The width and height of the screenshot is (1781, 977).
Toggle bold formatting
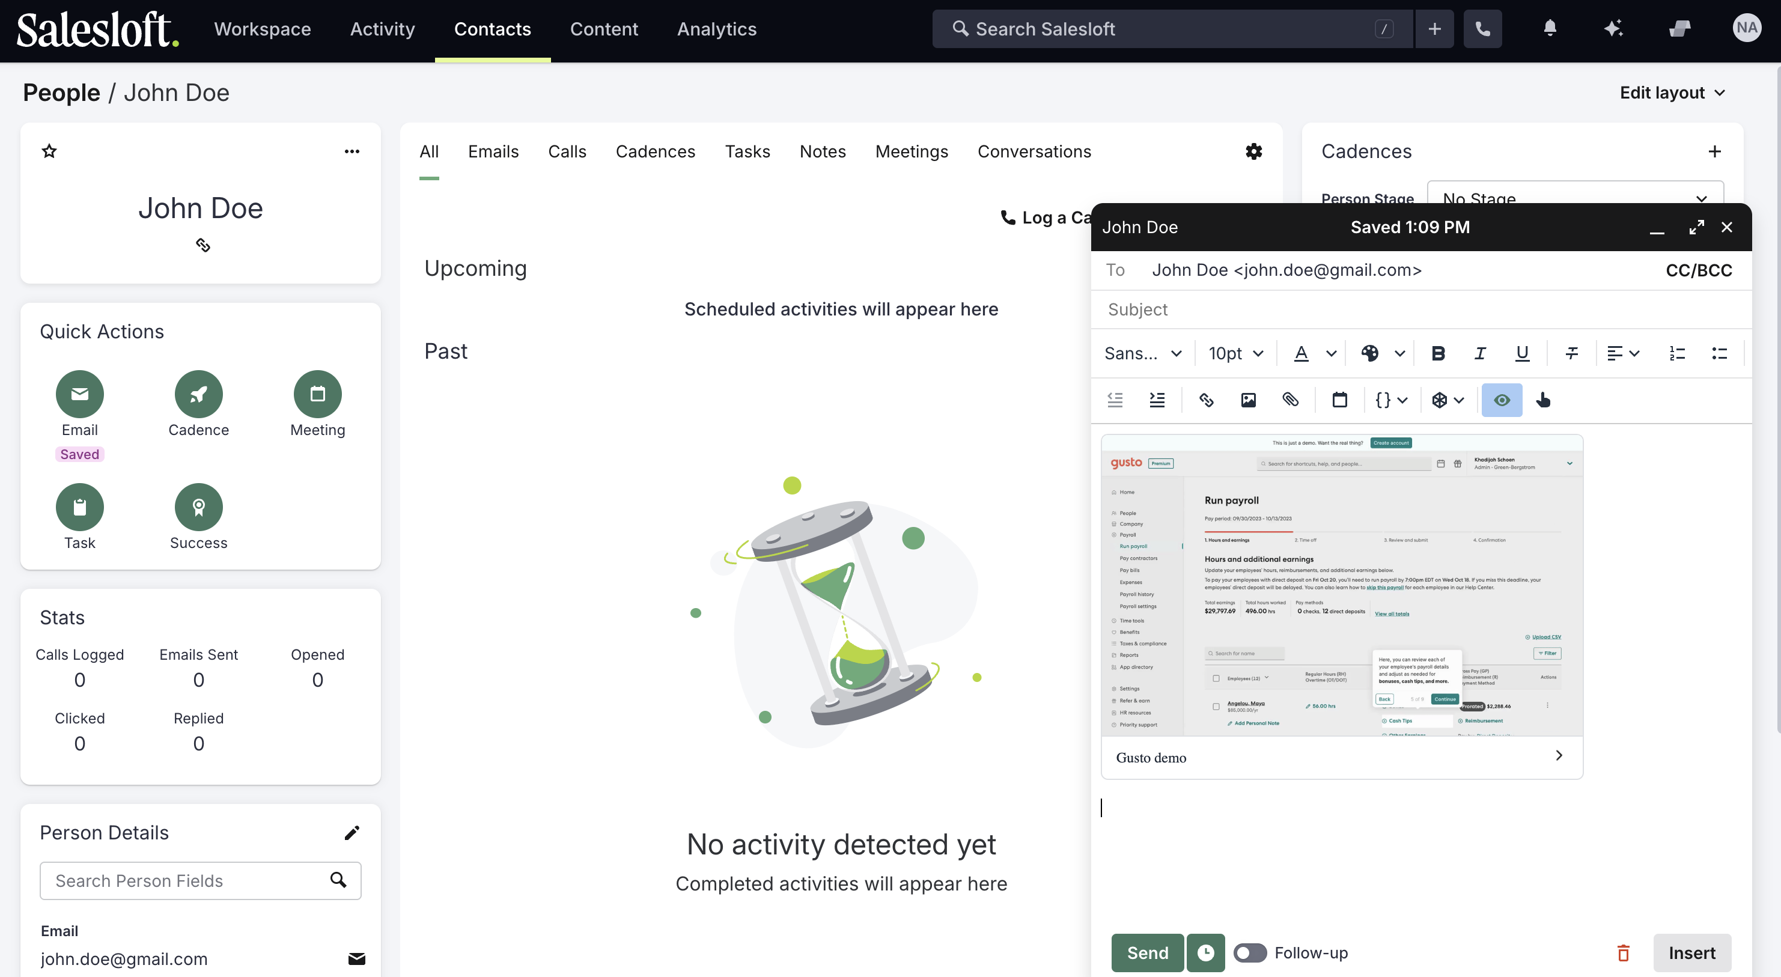click(x=1438, y=353)
